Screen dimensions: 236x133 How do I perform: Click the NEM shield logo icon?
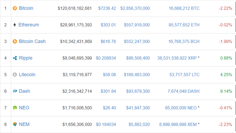click(x=15, y=124)
